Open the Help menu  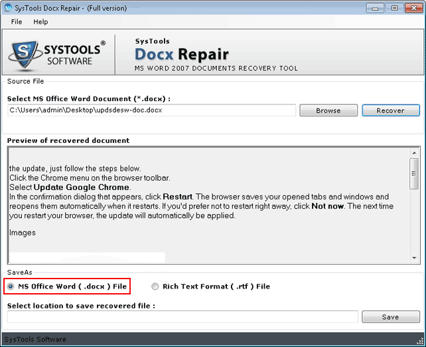40,22
